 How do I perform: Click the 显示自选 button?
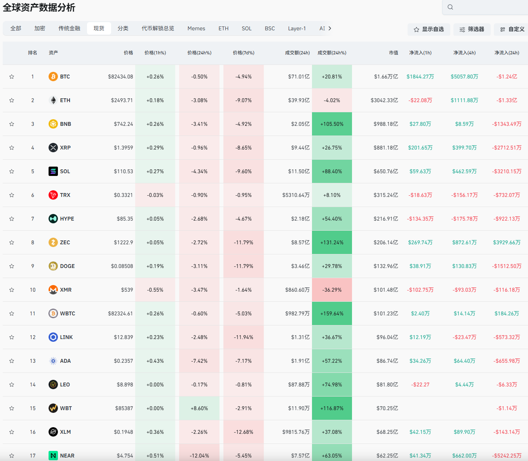[429, 30]
